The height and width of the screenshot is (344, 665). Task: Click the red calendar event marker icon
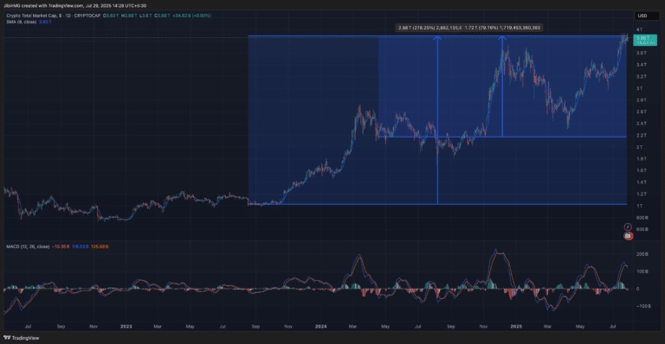pos(628,236)
